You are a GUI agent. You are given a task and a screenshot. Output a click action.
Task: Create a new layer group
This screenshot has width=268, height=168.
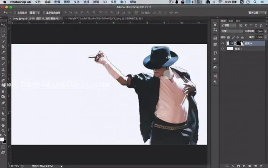coord(250,166)
